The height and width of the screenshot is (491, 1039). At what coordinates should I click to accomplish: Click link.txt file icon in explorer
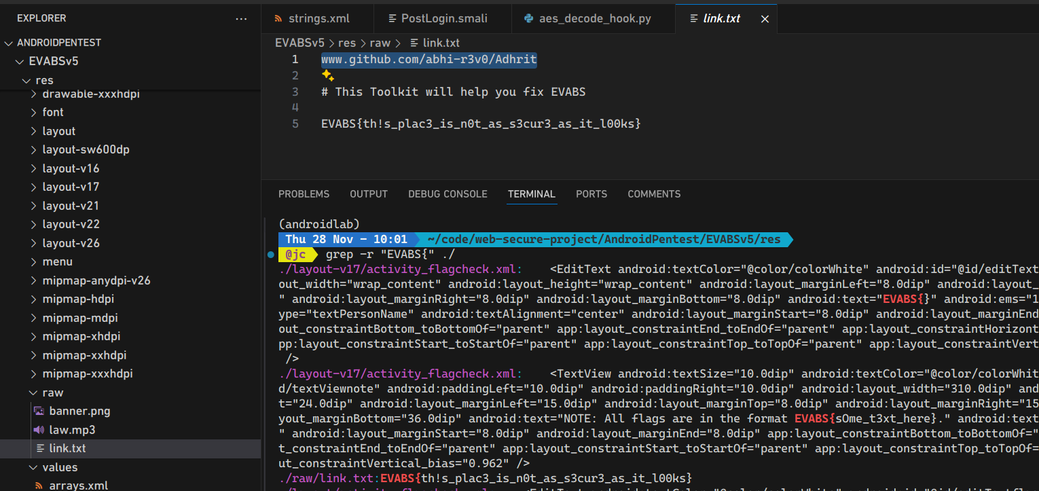point(39,448)
